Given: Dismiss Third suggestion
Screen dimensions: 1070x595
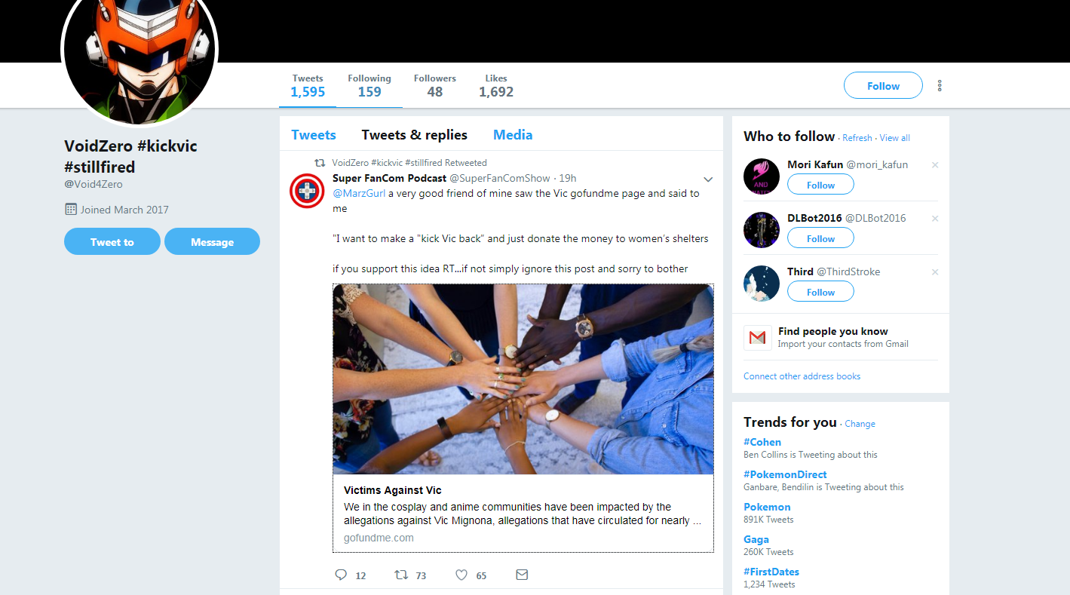Looking at the screenshot, I should point(935,271).
